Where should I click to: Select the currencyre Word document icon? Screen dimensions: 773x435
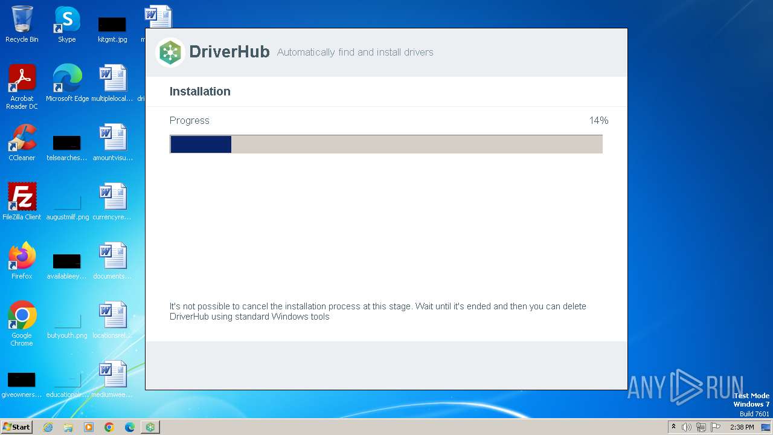(x=112, y=202)
